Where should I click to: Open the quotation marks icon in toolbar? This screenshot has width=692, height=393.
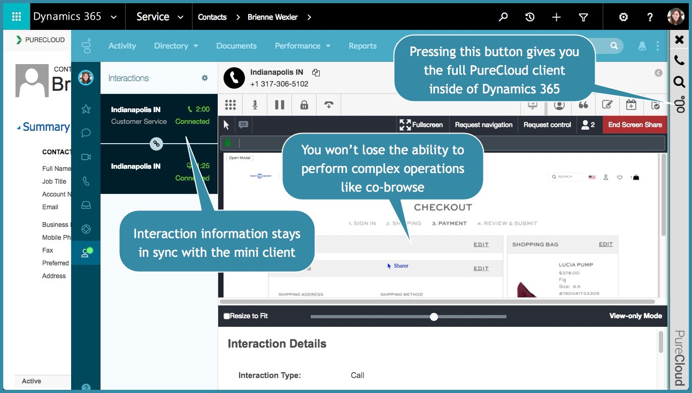(583, 105)
